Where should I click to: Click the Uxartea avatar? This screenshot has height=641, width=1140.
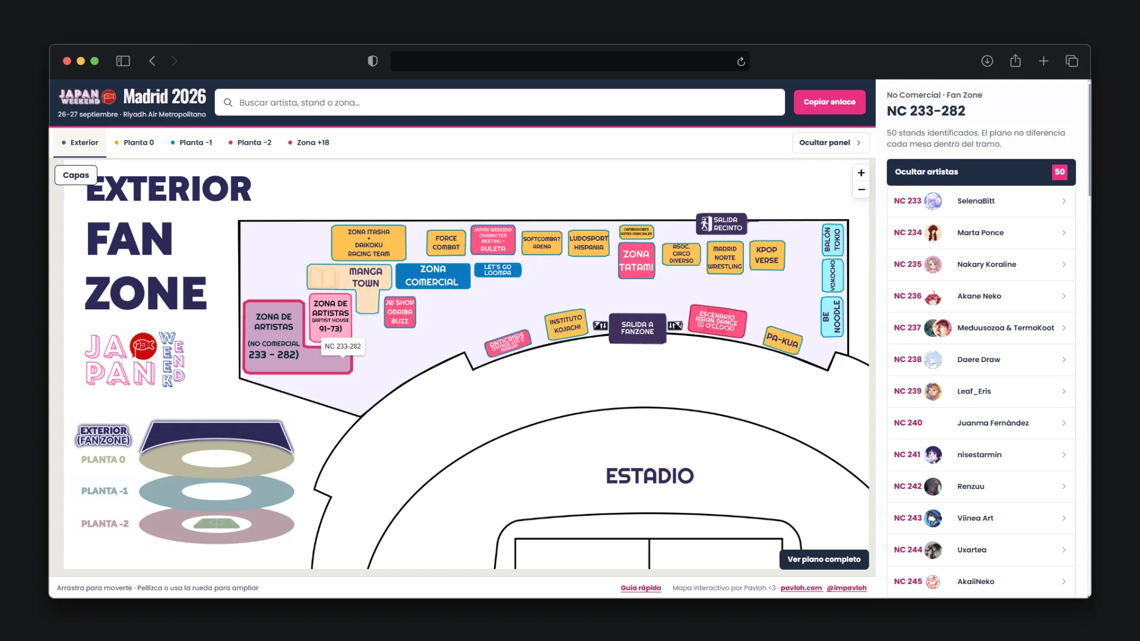[933, 550]
